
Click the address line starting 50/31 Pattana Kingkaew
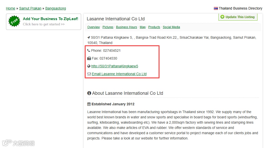(172, 40)
